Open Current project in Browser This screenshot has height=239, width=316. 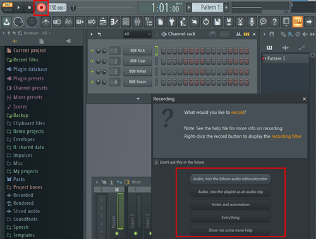pyautogui.click(x=30, y=51)
